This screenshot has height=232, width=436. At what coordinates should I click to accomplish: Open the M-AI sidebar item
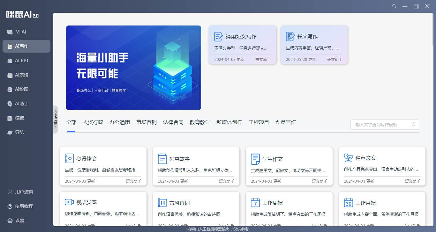point(21,32)
